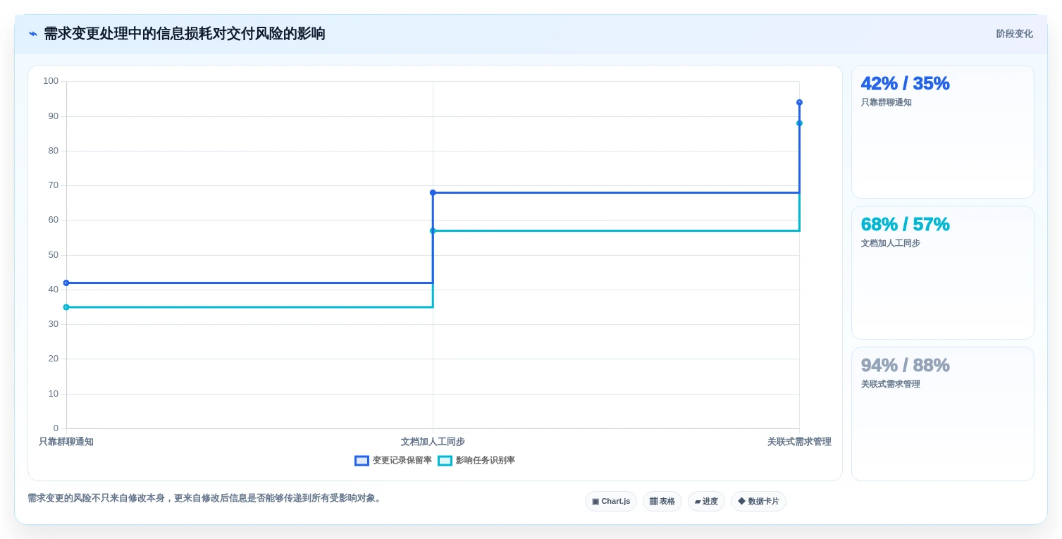Click the dark blue data point at 42
1062x539 pixels.
66,283
